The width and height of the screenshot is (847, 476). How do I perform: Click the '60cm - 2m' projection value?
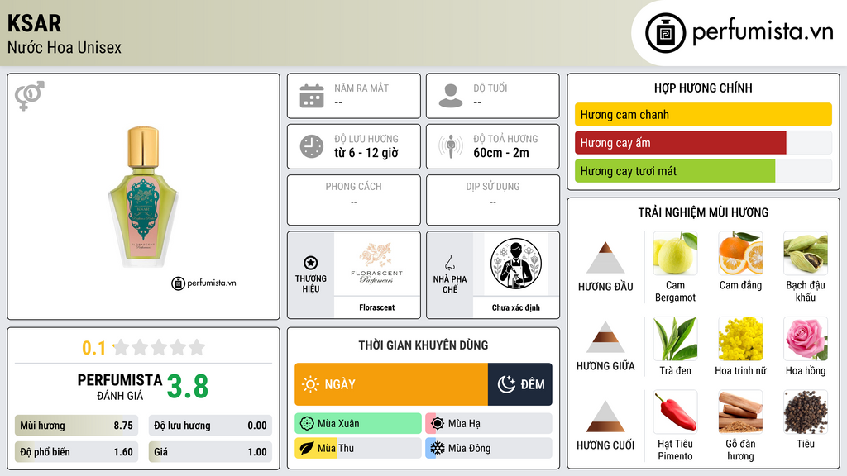tap(501, 153)
